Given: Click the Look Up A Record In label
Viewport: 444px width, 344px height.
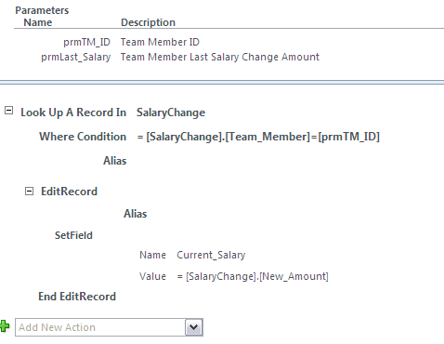Looking at the screenshot, I should pos(73,112).
